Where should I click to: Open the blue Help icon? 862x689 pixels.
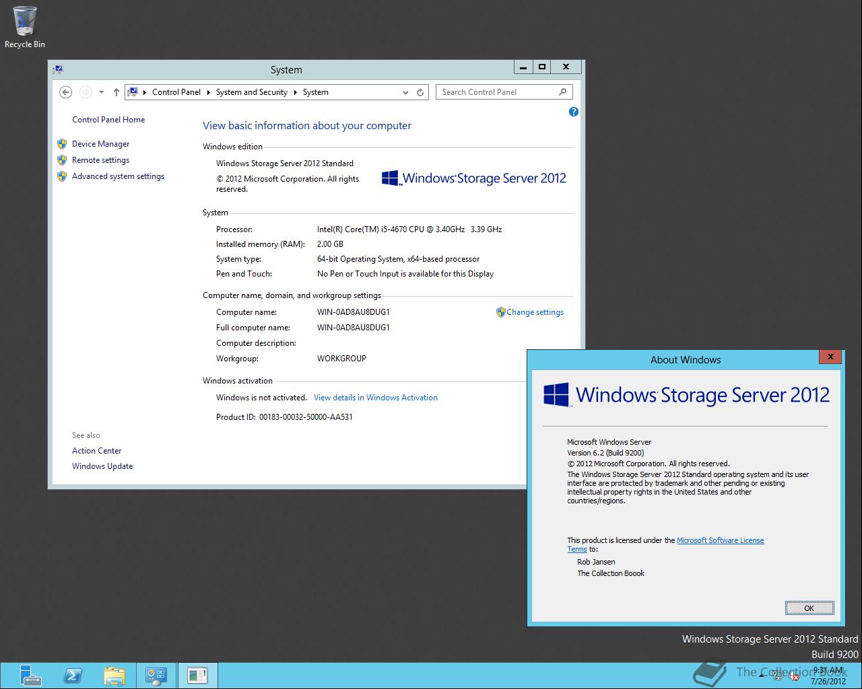[574, 112]
